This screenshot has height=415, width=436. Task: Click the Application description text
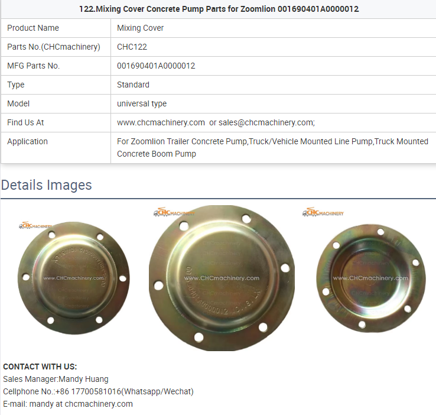(272, 147)
